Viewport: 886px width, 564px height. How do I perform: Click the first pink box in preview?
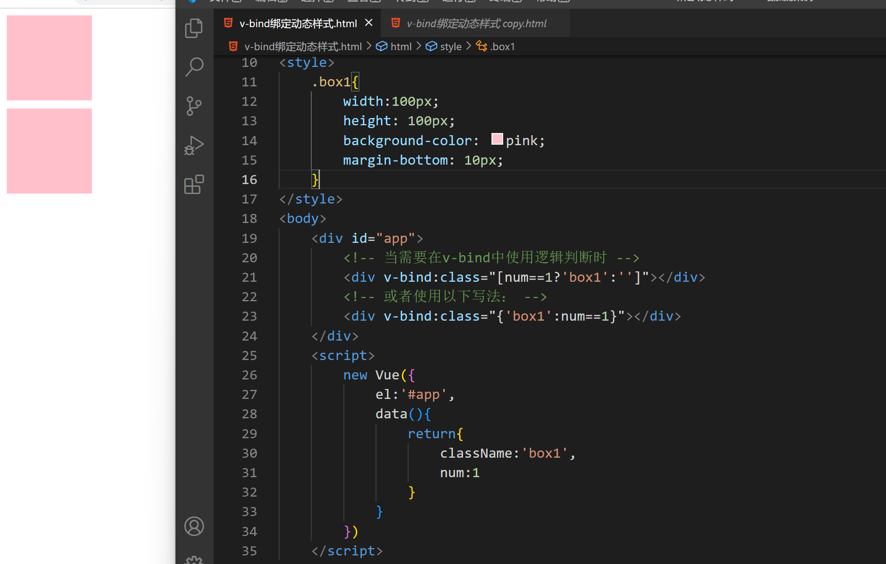pos(49,58)
